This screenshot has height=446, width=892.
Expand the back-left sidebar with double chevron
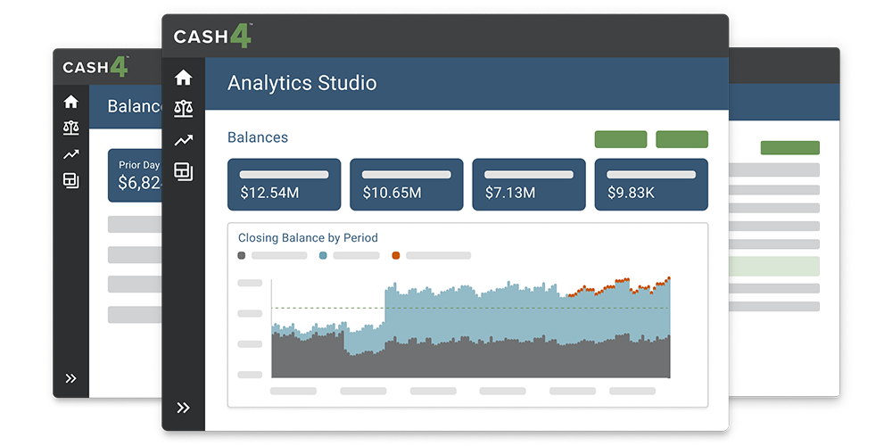pyautogui.click(x=71, y=378)
